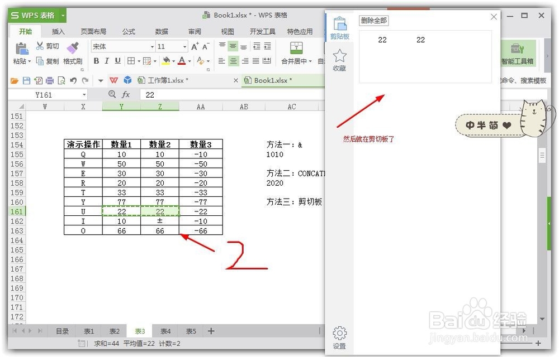This screenshot has height=357, width=559.
Task: Switch to the 表2 sheet tab
Action: point(114,331)
